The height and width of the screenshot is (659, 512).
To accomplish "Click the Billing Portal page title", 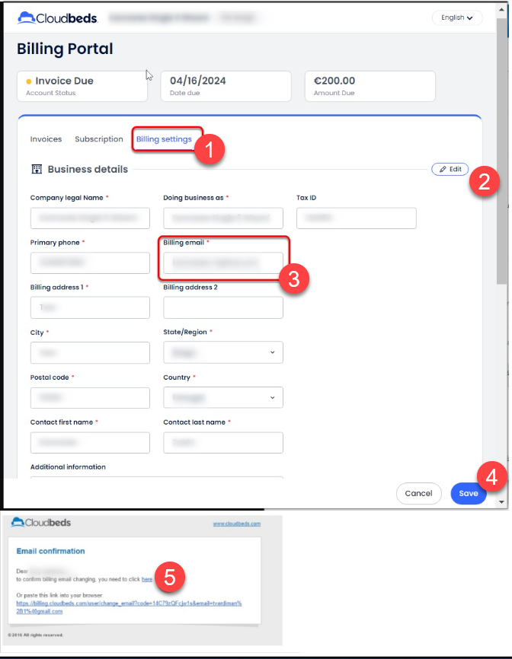I will click(65, 49).
